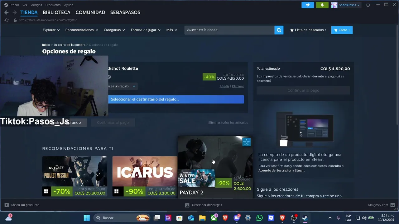
Task: Open the ICARUS recommendation thumbnail
Action: point(145,171)
